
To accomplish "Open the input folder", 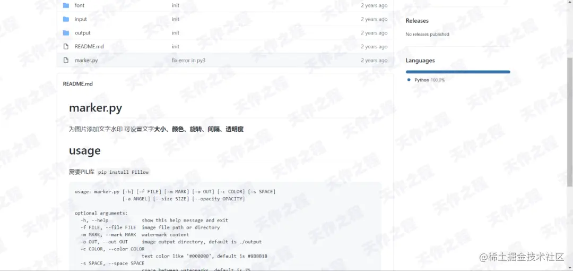I will 81,19.
